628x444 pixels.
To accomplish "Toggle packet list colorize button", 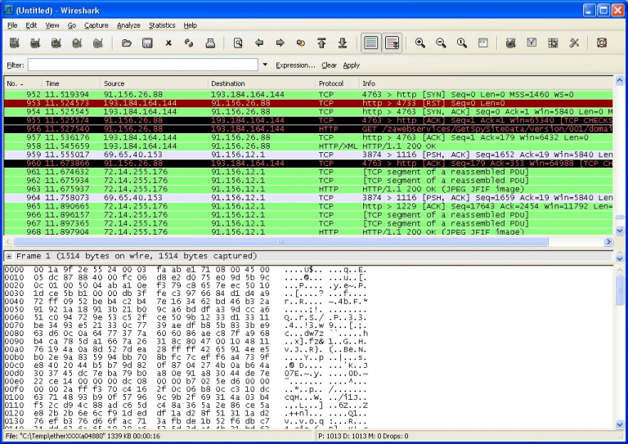I will click(x=371, y=43).
